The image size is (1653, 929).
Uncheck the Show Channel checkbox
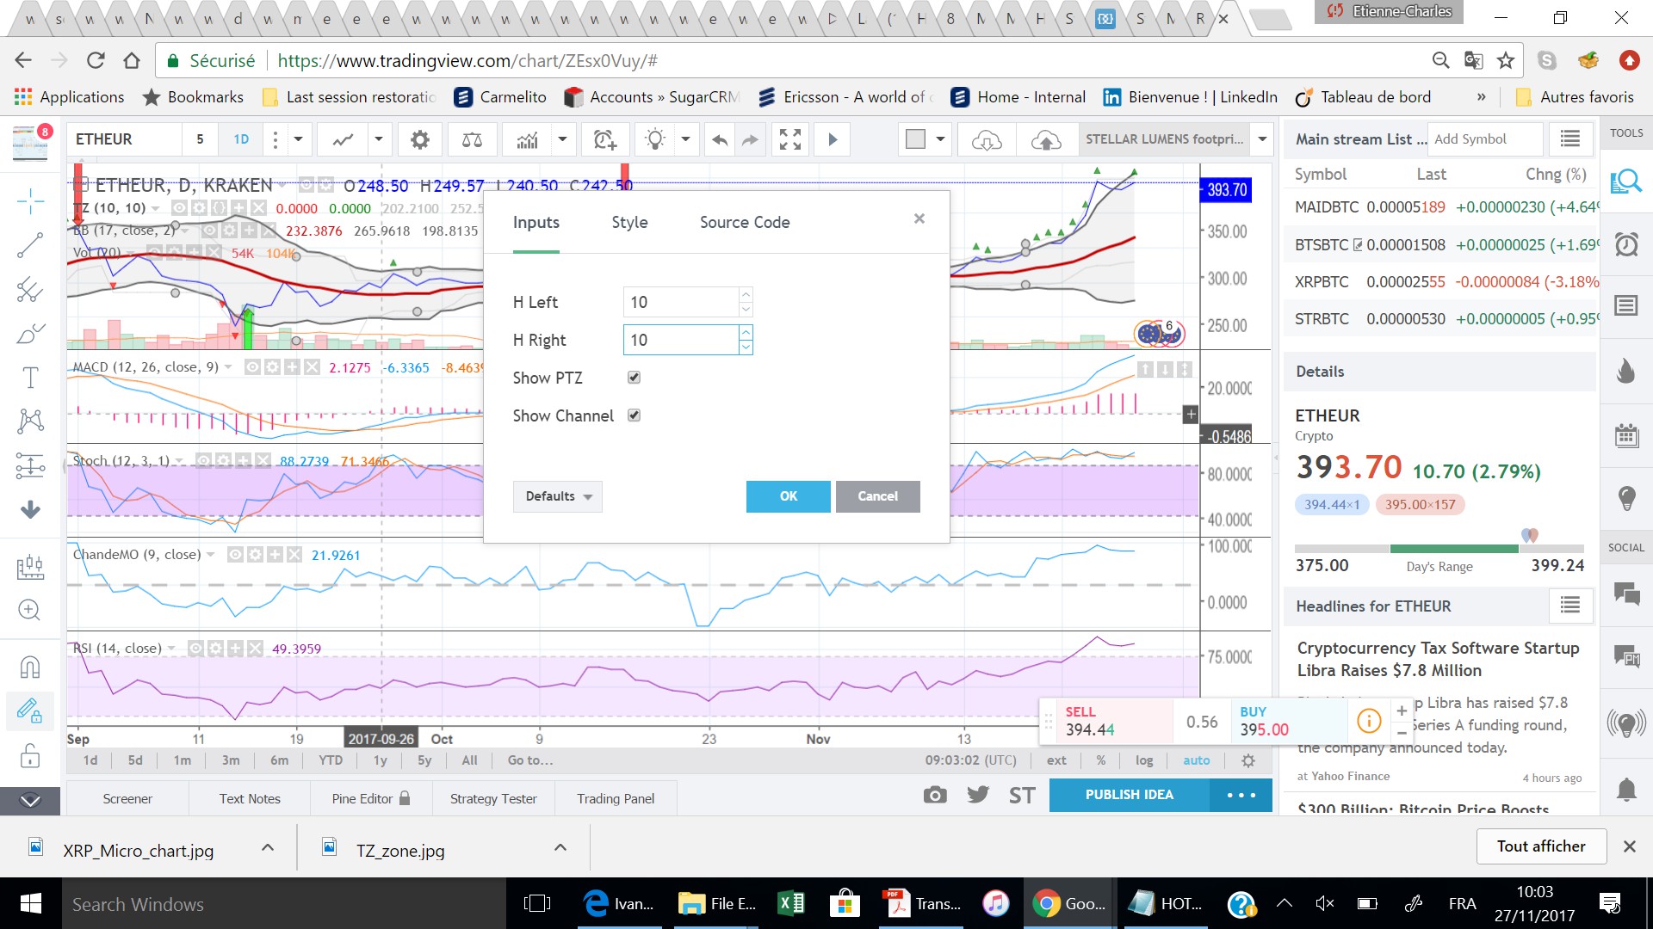[x=634, y=415]
